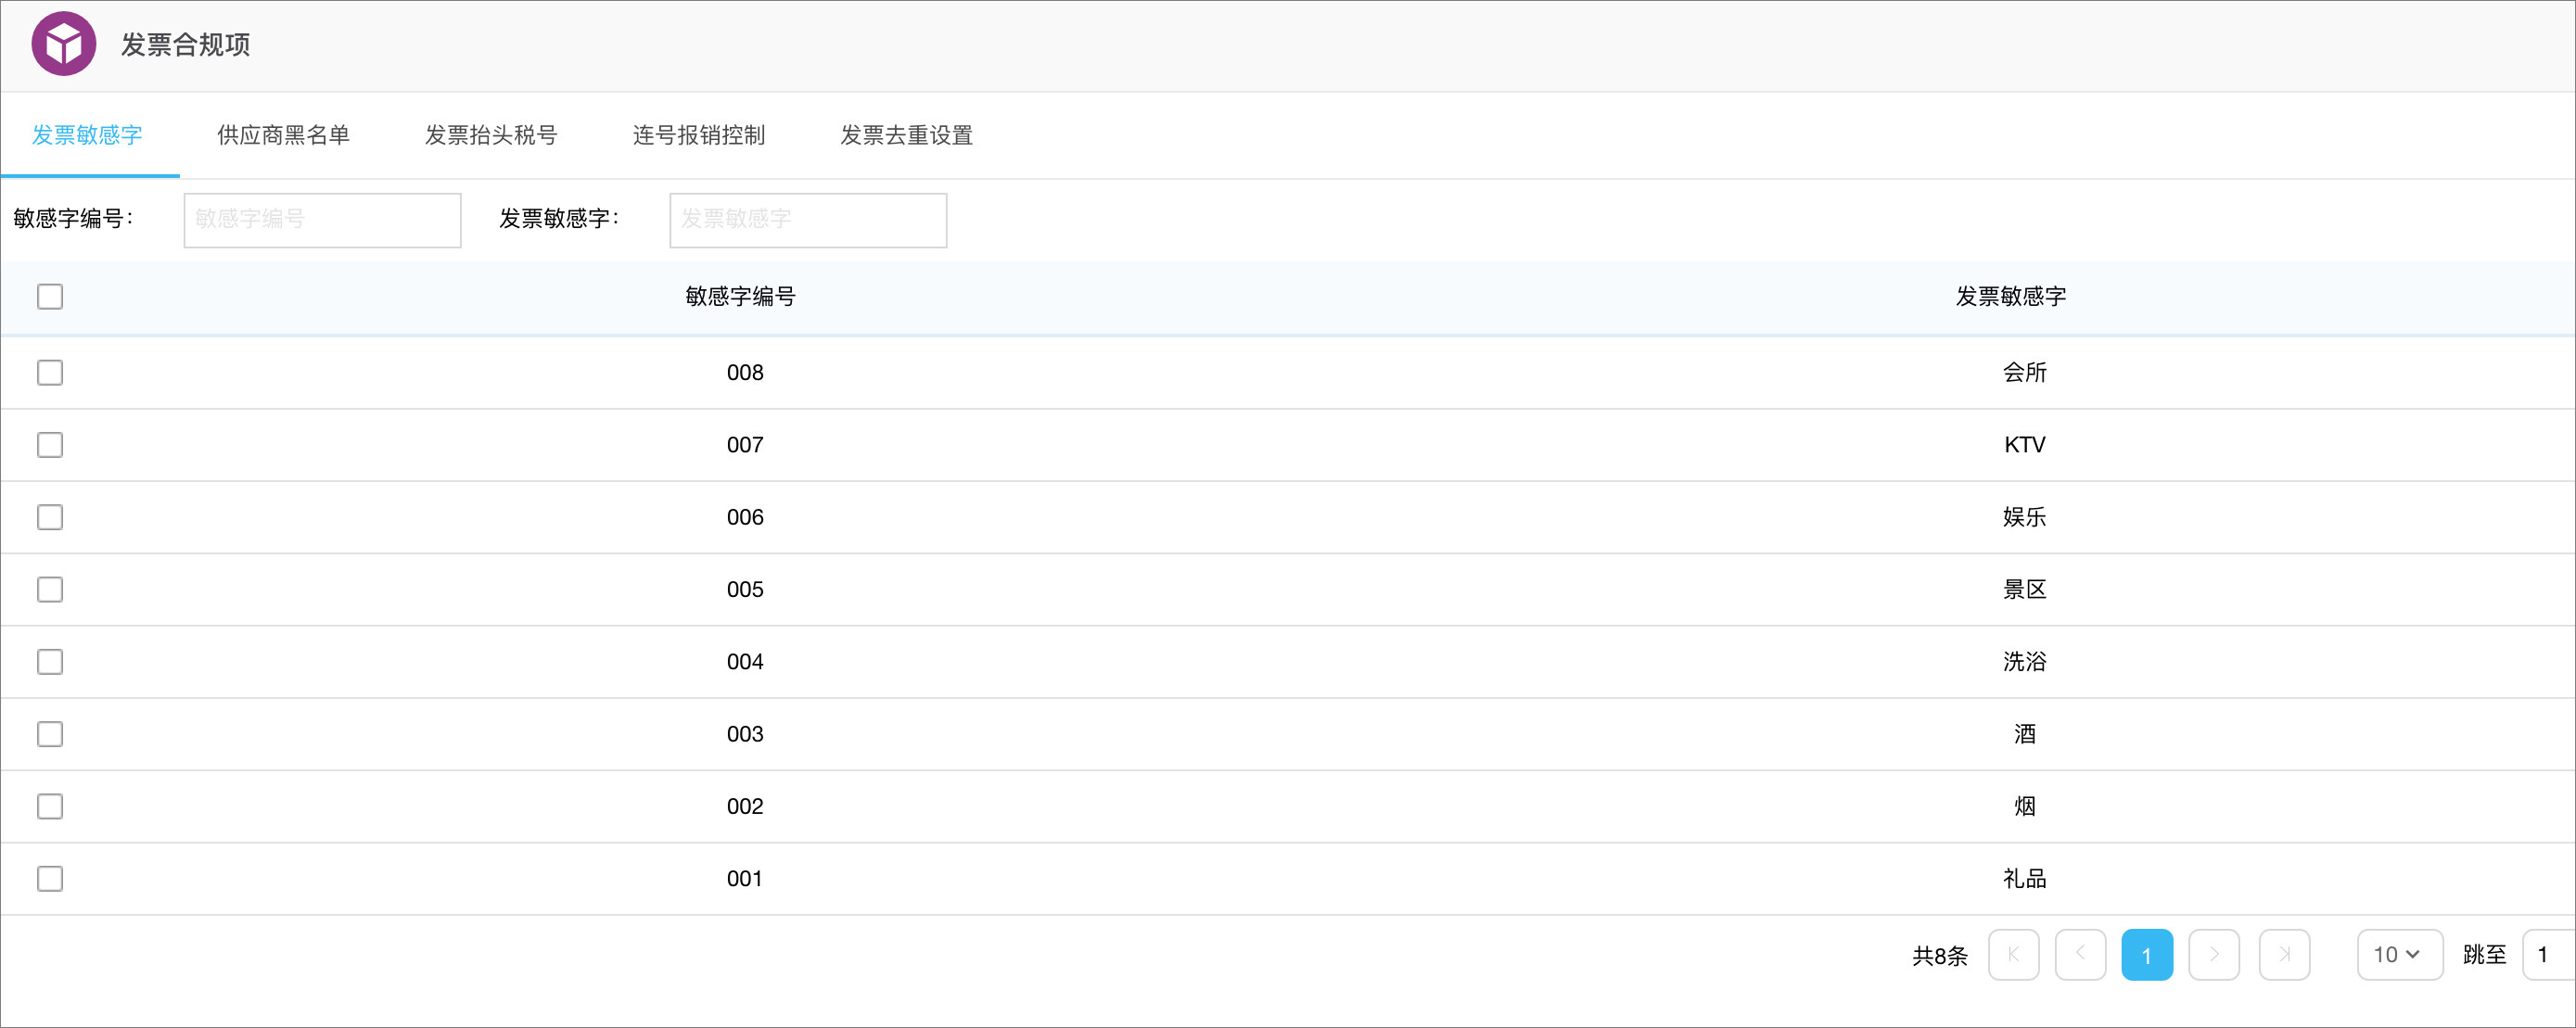Check the row 005 景区 checkbox
This screenshot has height=1028, width=2576.
tap(50, 589)
